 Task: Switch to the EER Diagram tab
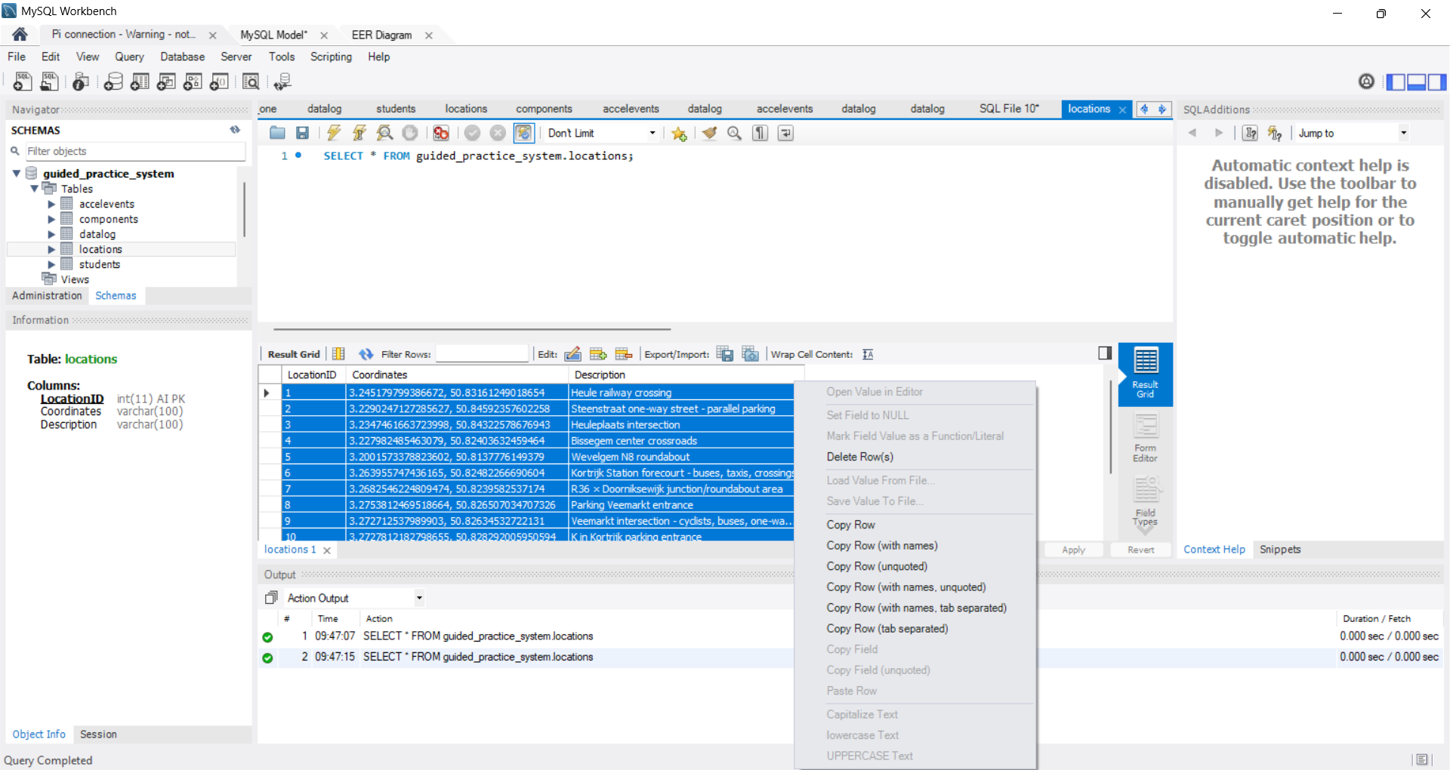point(382,35)
